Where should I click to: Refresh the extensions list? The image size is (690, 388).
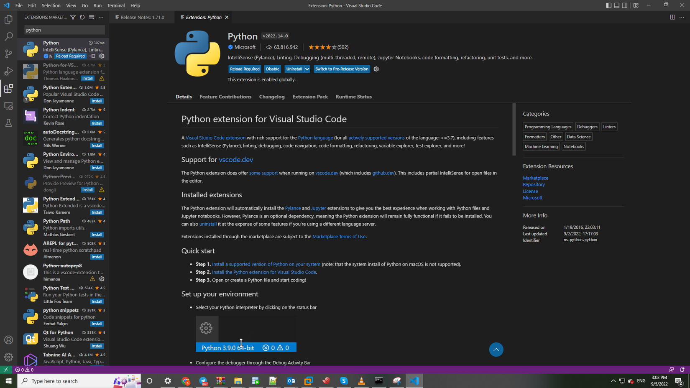[82, 17]
